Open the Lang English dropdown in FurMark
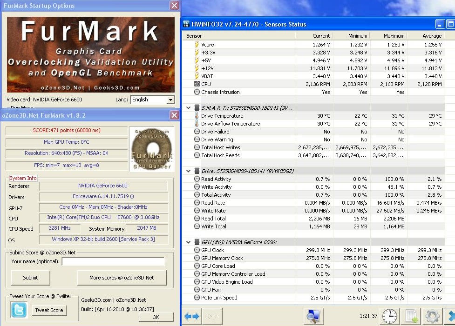The width and height of the screenshot is (455, 326). (170, 100)
